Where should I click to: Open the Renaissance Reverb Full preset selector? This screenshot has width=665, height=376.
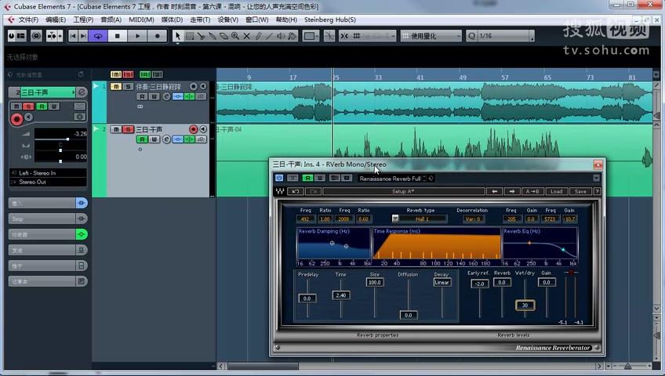[x=391, y=179]
